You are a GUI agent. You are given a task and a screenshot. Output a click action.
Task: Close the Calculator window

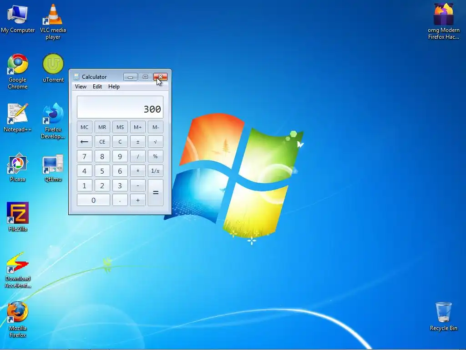(160, 77)
